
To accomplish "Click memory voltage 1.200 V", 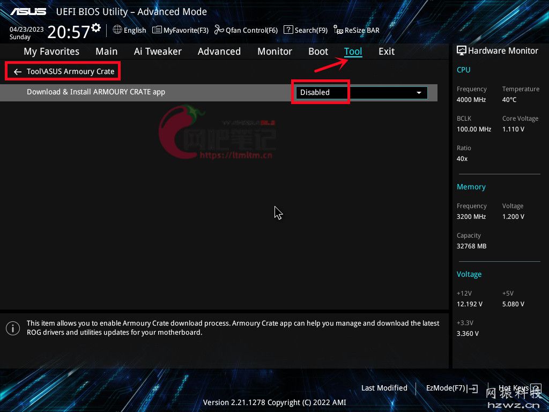I will coord(513,217).
